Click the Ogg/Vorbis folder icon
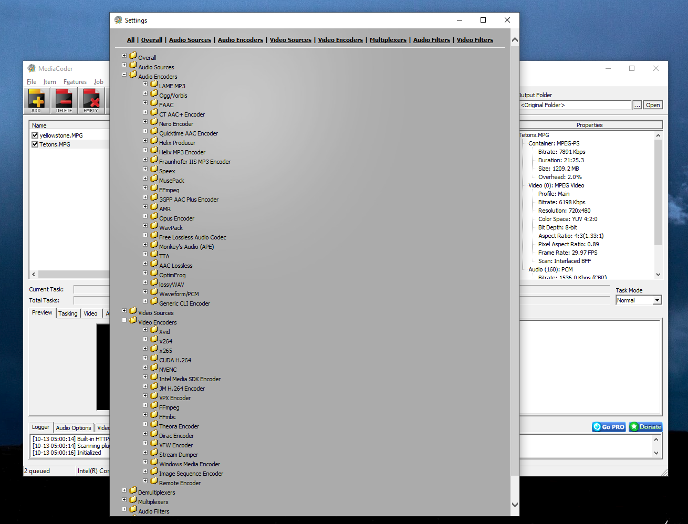This screenshot has height=524, width=688. coord(154,93)
